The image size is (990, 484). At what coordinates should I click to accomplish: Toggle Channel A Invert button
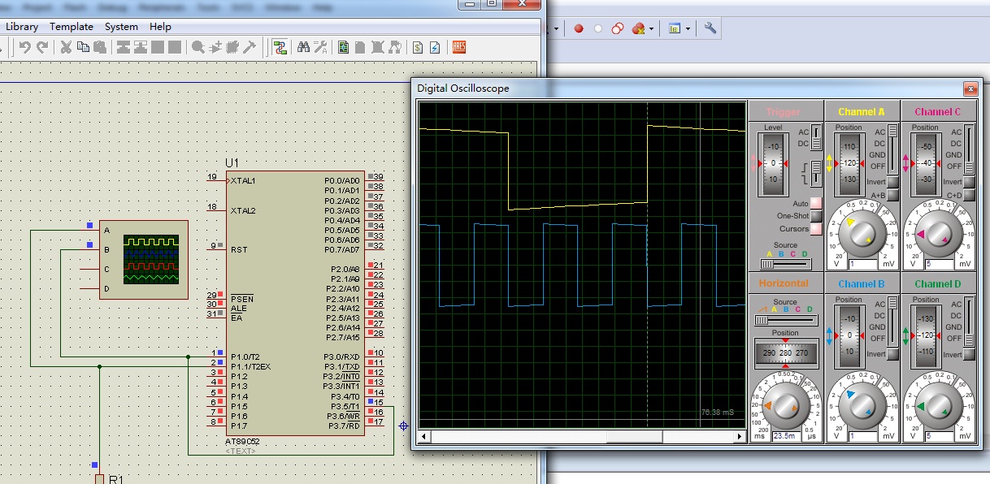coord(892,182)
